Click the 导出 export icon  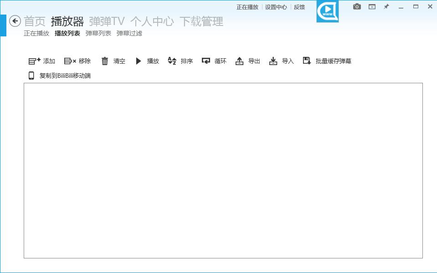[239, 61]
